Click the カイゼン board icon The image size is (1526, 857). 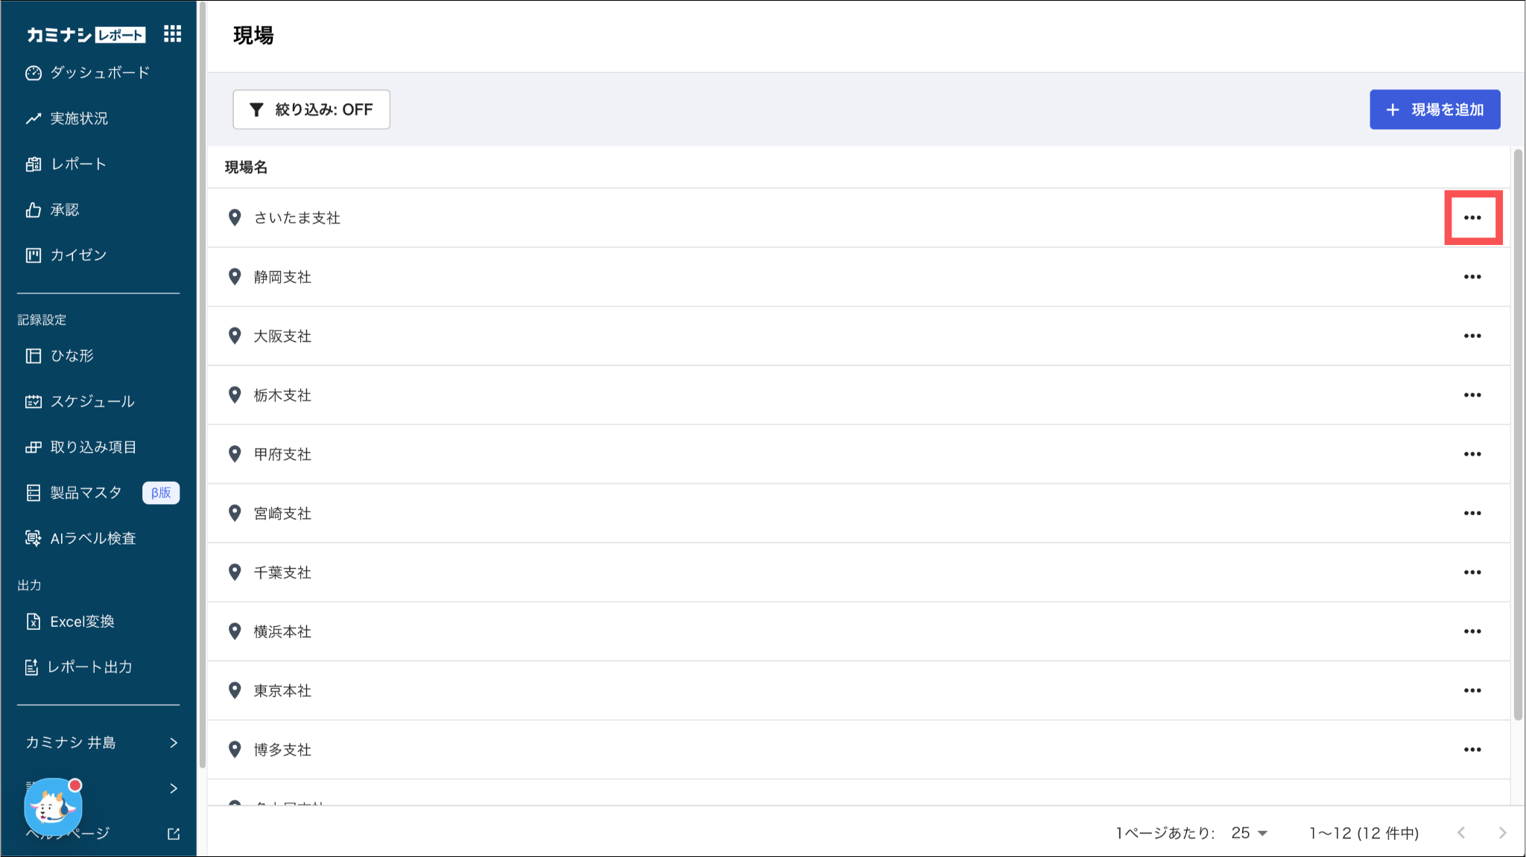click(33, 255)
